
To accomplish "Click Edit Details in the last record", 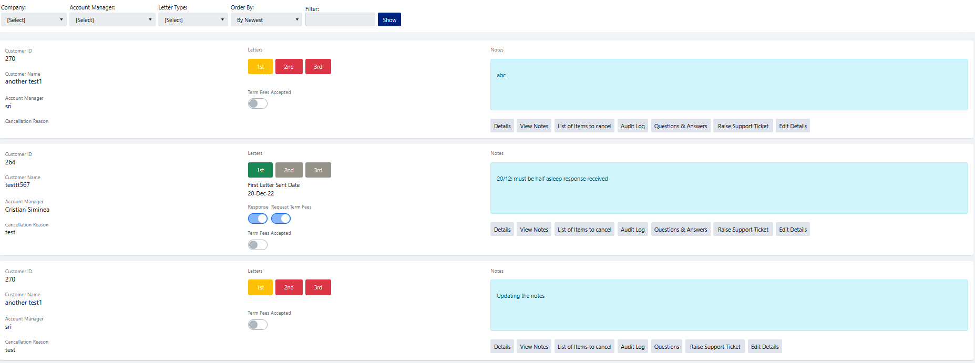I will (764, 347).
